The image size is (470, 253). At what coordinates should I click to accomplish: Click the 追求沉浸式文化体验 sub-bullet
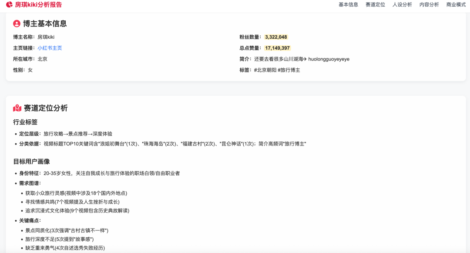pyautogui.click(x=77, y=210)
